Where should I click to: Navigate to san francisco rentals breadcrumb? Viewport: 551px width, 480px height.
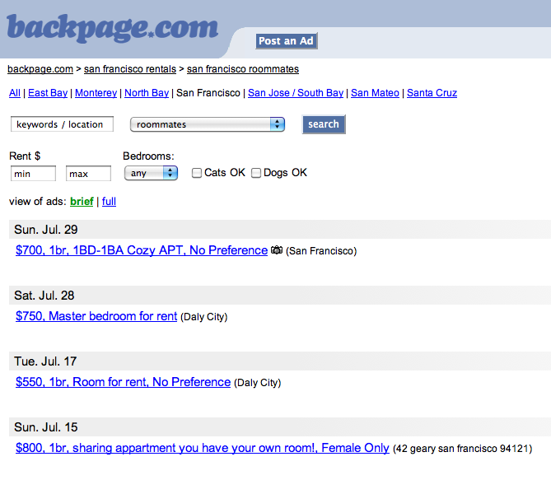pyautogui.click(x=130, y=69)
